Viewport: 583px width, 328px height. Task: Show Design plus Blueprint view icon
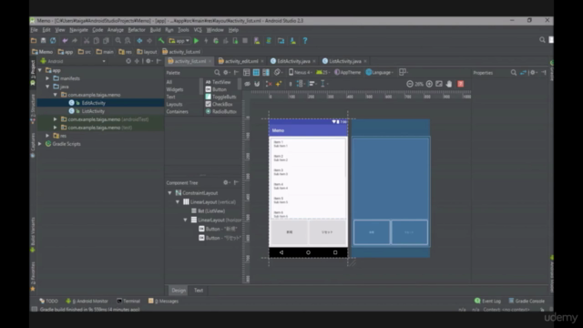(x=266, y=73)
